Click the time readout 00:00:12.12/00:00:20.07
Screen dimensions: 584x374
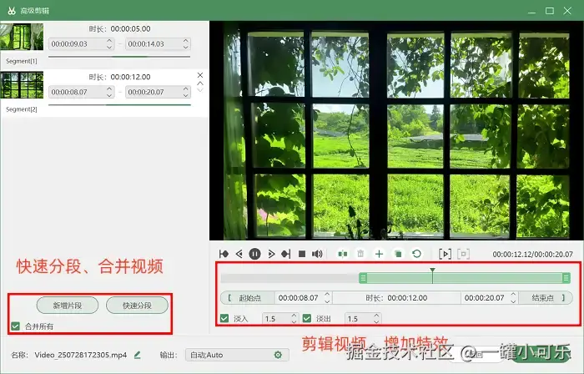pos(532,255)
